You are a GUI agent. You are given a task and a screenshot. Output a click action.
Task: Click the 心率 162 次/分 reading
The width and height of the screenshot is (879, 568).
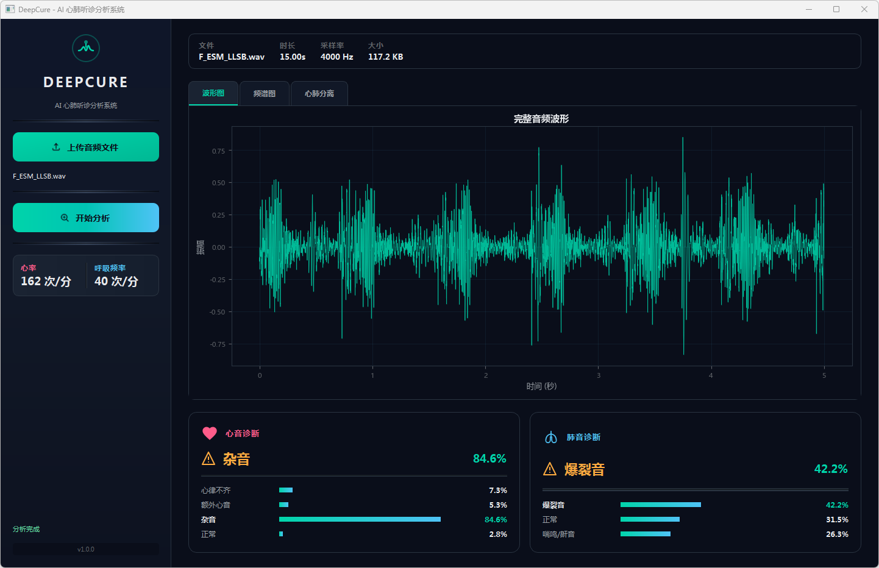point(46,281)
